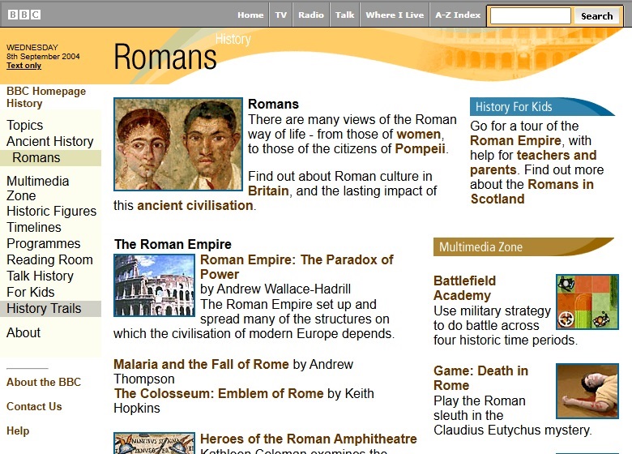Open Ancient History in sidebar
Screen dimensions: 632x454
click(x=50, y=141)
